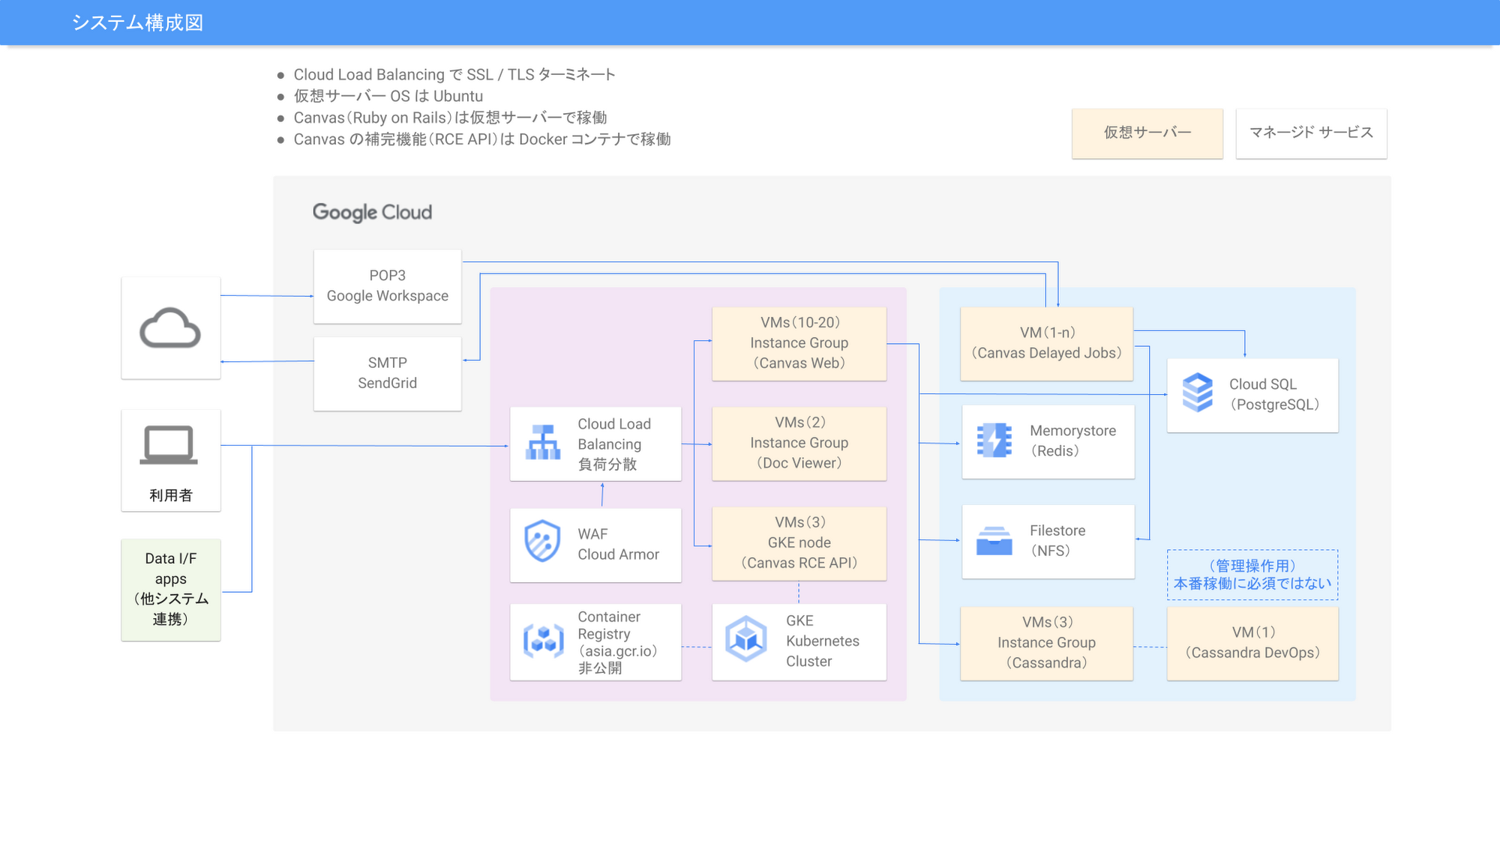Select the POP3 Google Workspace box
The image size is (1500, 843).
pyautogui.click(x=388, y=286)
